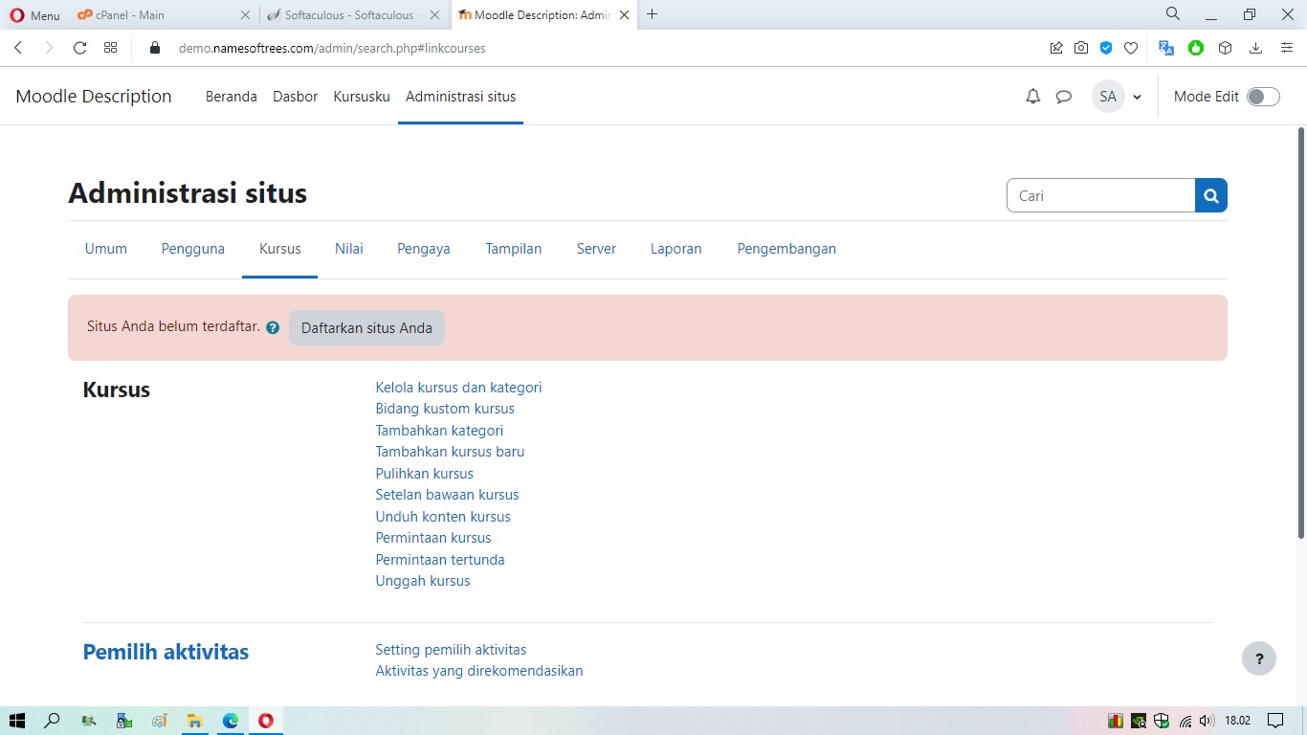The image size is (1307, 735).
Task: Open Permintaan tertunda link
Action: point(440,560)
